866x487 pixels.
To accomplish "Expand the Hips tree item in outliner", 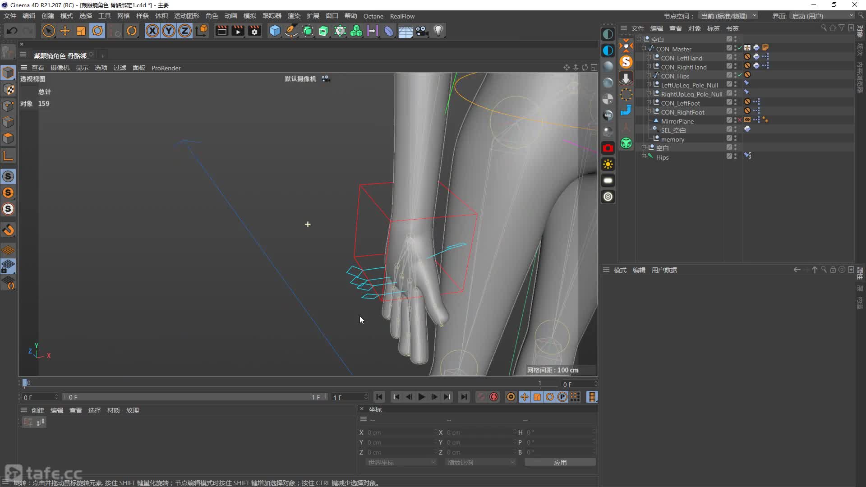I will pyautogui.click(x=644, y=157).
